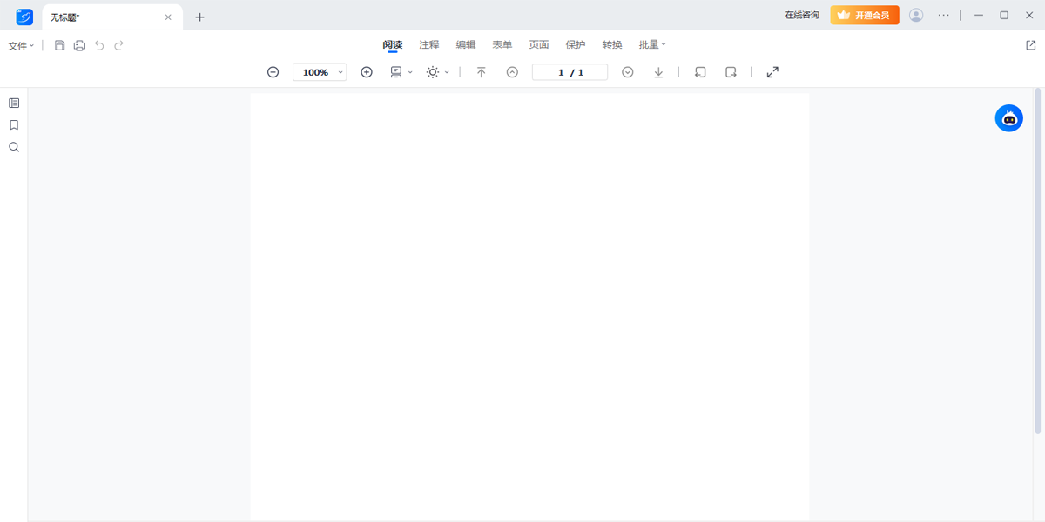Open the search panel in sidebar
This screenshot has height=522, width=1045.
14,148
